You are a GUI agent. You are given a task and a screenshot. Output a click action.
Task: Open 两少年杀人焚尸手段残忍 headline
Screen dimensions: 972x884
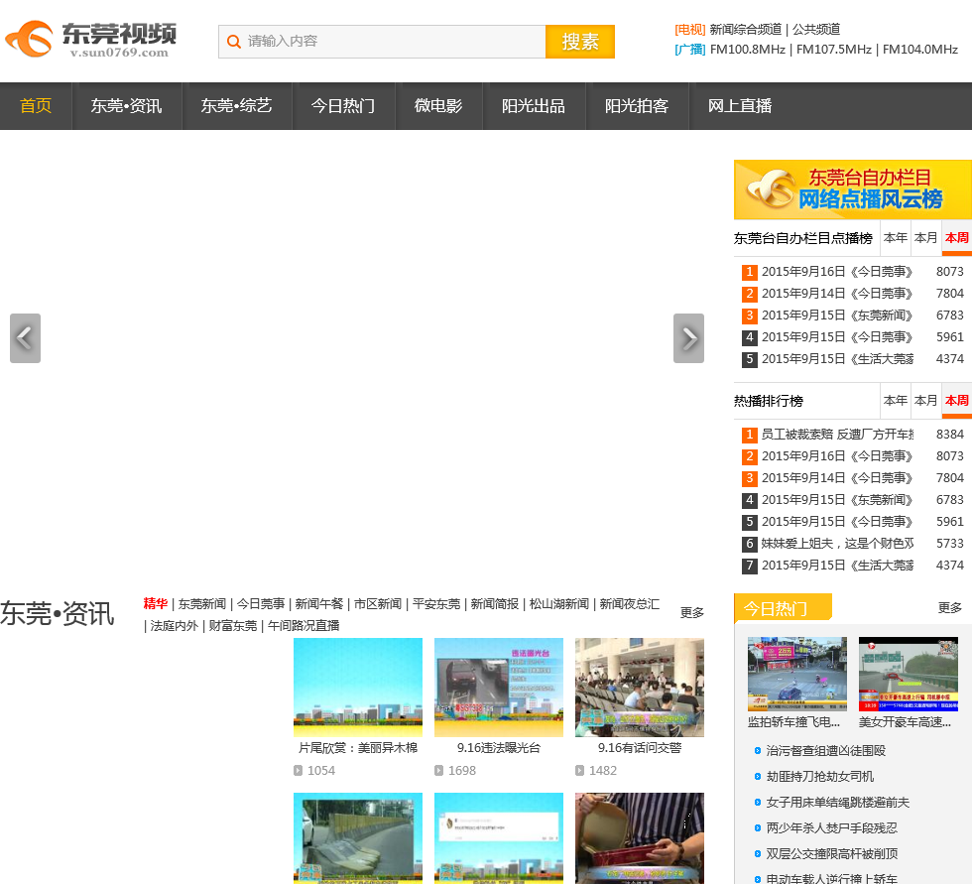832,828
